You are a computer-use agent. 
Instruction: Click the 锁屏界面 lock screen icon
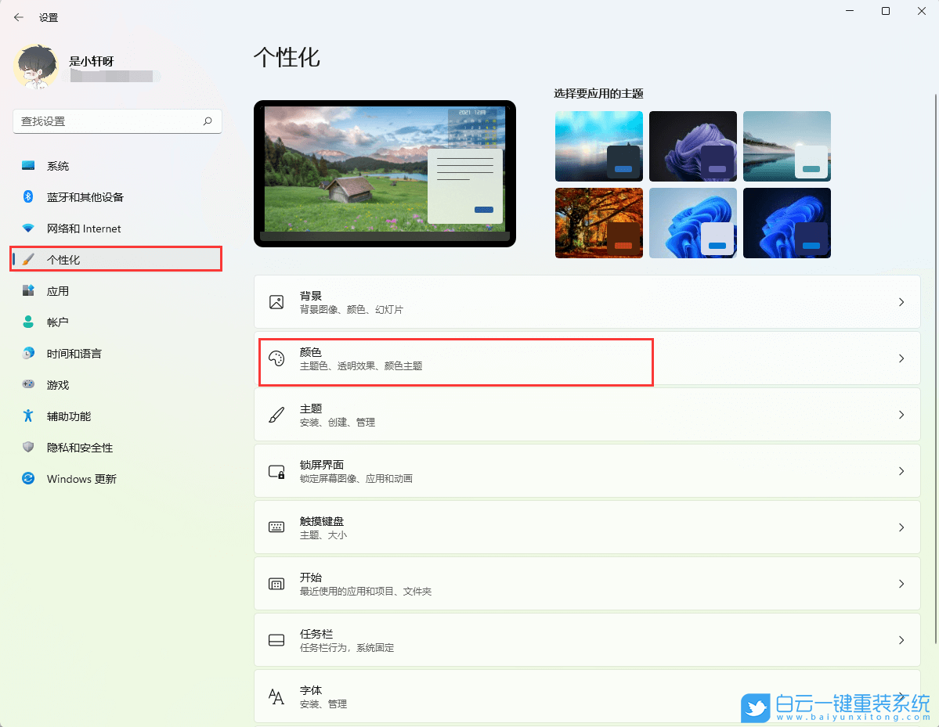(x=276, y=470)
